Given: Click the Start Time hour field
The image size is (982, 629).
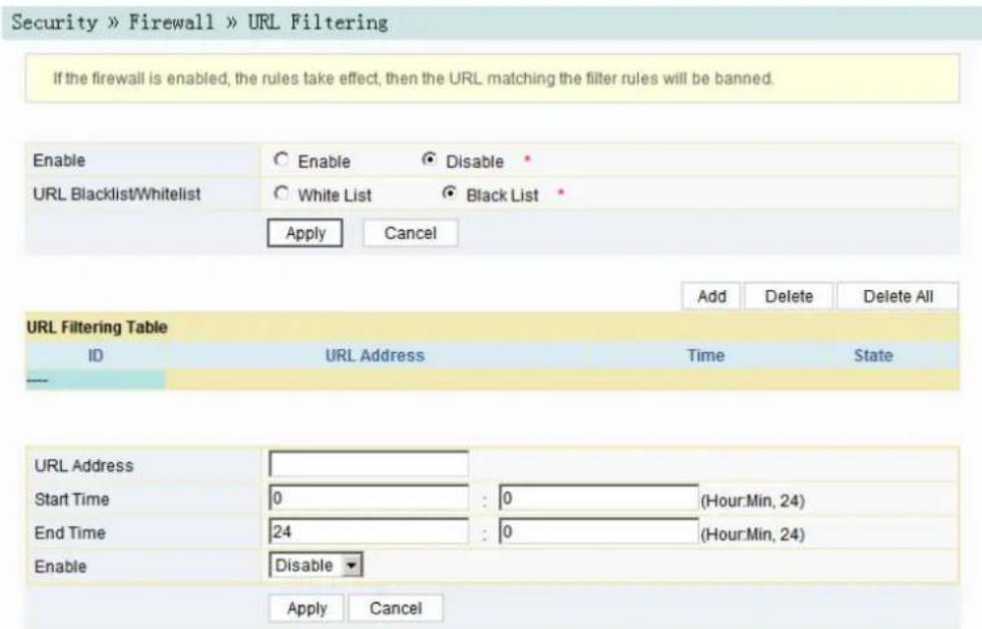Looking at the screenshot, I should click(x=369, y=498).
